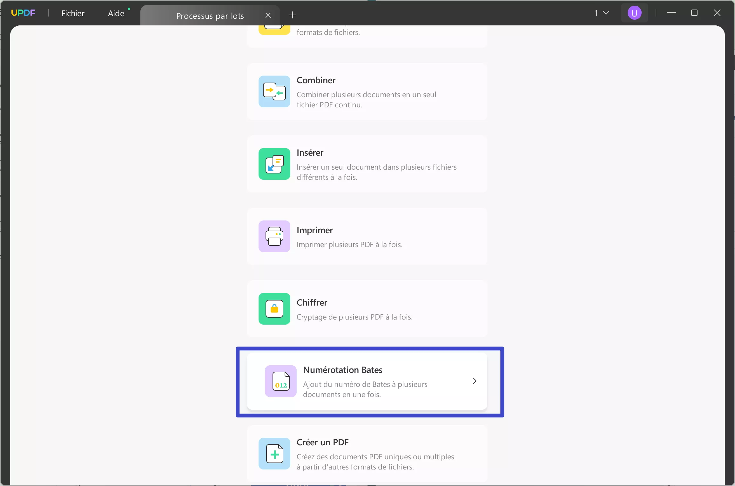The height and width of the screenshot is (486, 735).
Task: Open the Insérer batch card title
Action: (310, 153)
